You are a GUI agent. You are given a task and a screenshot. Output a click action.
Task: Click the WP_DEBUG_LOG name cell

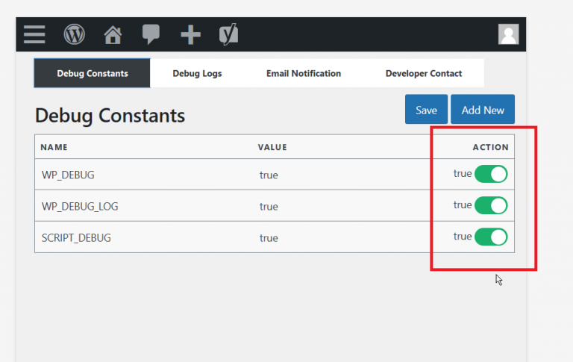point(80,206)
